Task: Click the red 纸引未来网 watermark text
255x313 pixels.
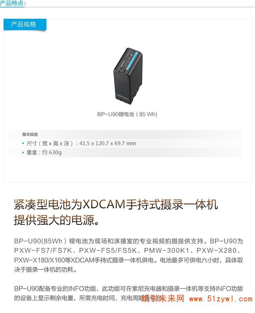Action: (x=163, y=298)
